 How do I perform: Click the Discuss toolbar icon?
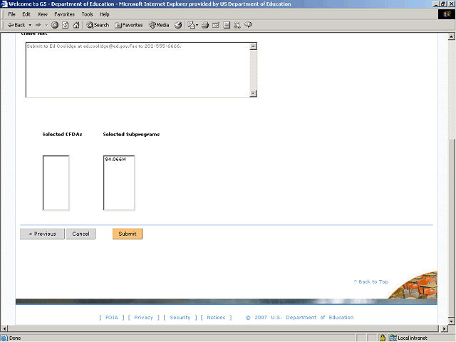pyautogui.click(x=227, y=25)
